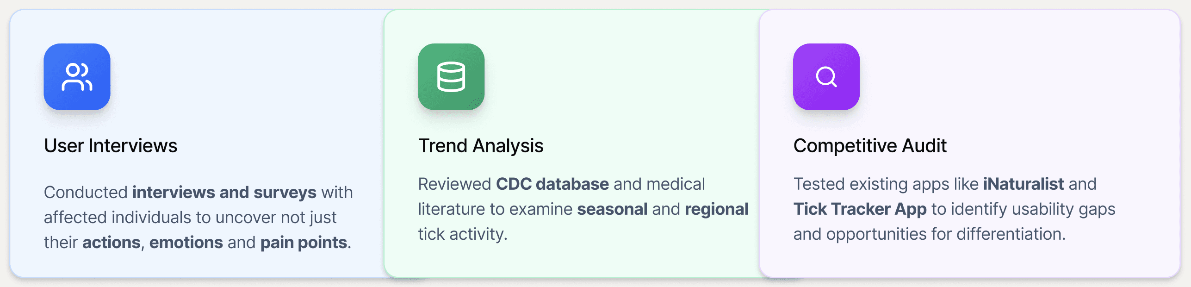Click the purple magnifier search icon
Viewport: 1191px width, 287px height.
click(x=826, y=77)
